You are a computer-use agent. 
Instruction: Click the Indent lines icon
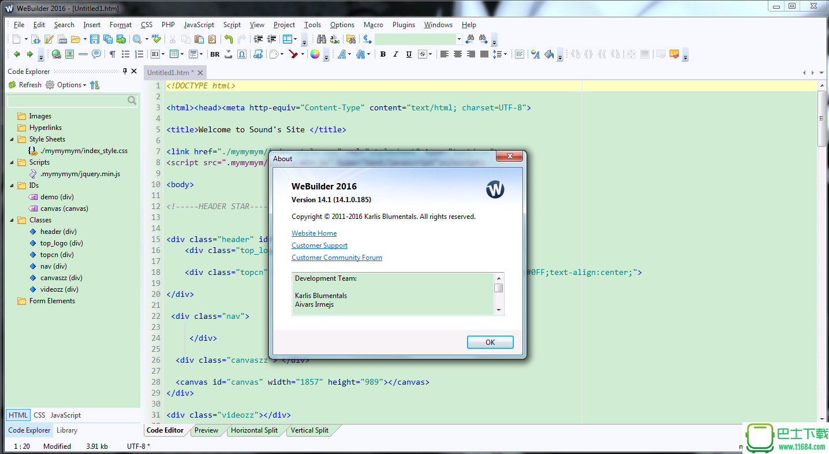tap(257, 39)
